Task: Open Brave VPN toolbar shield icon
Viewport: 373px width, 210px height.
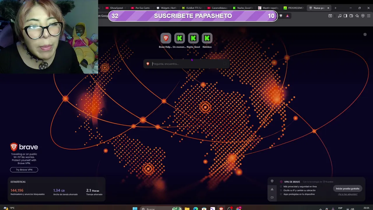Action: 363,16
